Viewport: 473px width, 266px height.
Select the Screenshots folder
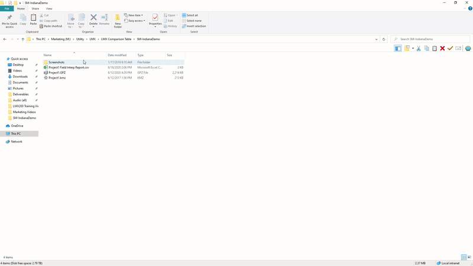coord(114,62)
